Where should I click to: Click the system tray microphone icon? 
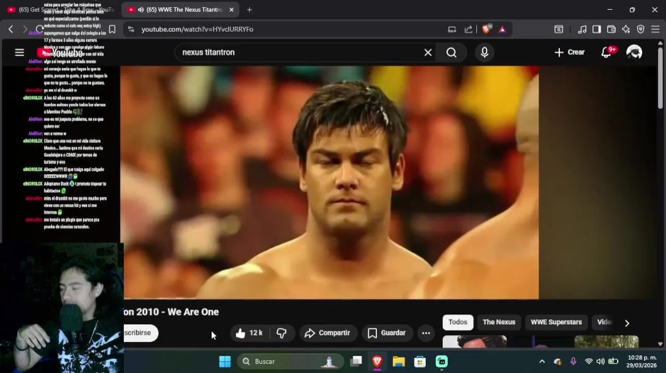click(x=573, y=362)
